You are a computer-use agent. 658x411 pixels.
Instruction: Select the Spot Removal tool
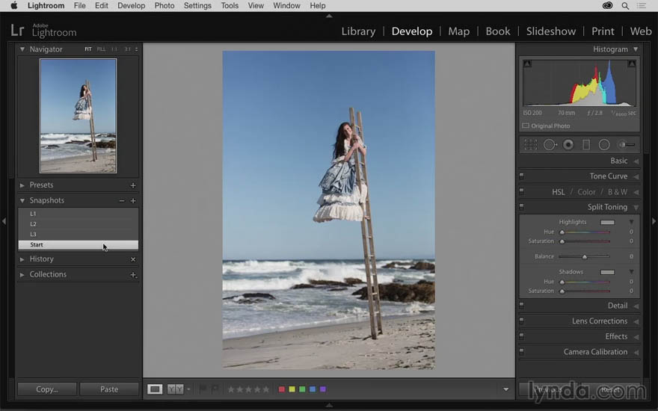(x=550, y=145)
